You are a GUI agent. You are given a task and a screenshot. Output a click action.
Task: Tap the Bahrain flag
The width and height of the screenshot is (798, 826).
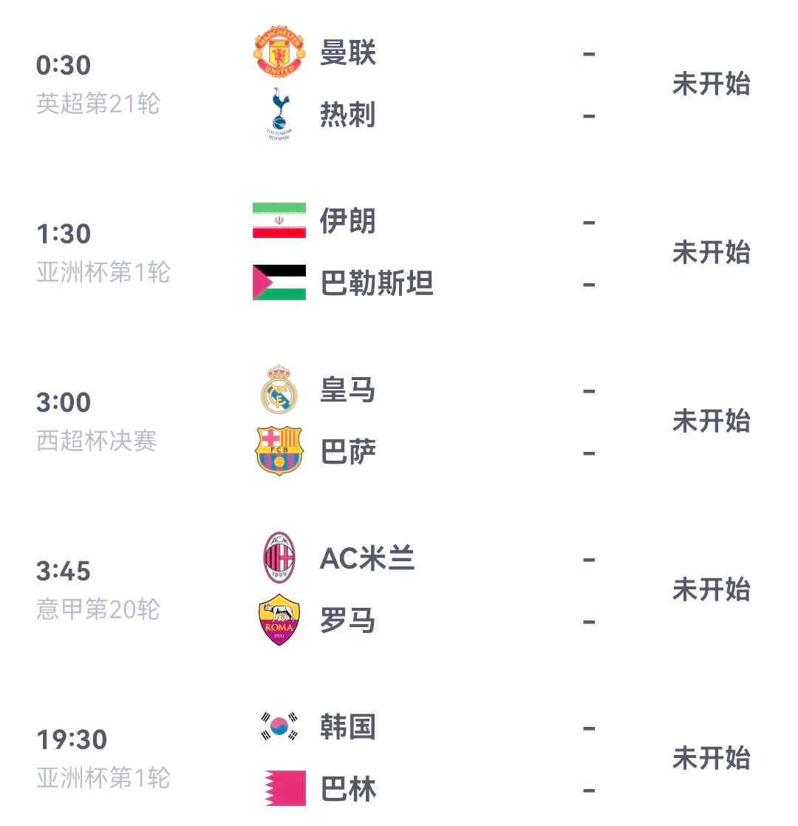(284, 788)
